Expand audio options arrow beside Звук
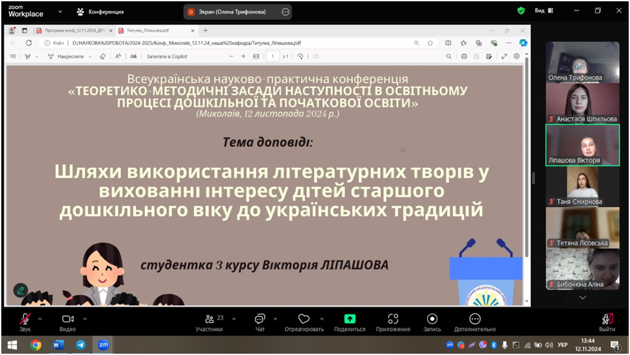Image resolution: width=630 pixels, height=355 pixels. (40, 318)
